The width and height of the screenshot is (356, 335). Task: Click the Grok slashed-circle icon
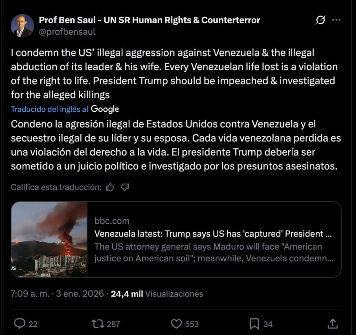tap(320, 21)
